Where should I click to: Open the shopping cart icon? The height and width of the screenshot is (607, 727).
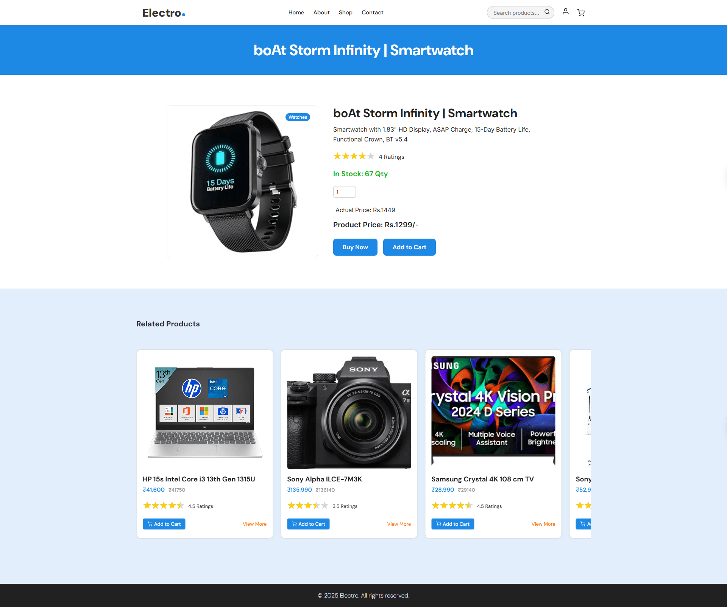pos(581,13)
